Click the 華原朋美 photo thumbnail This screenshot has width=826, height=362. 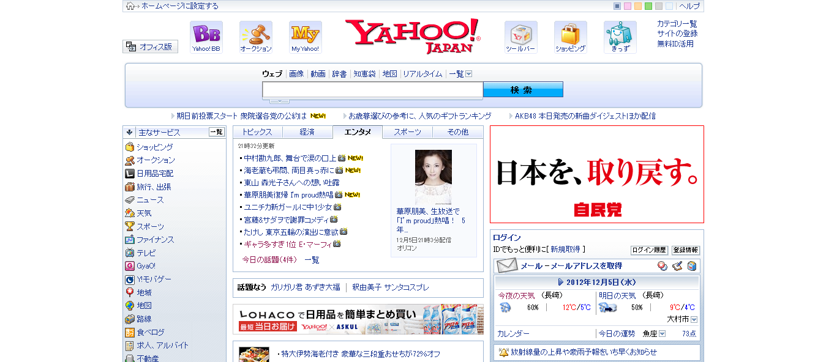(x=434, y=177)
